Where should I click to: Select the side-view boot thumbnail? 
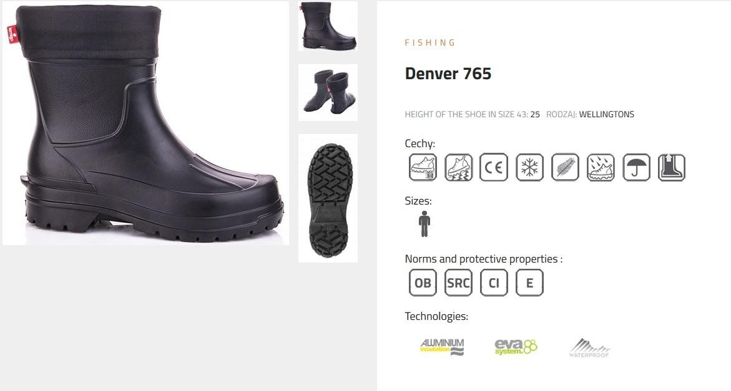point(328,26)
